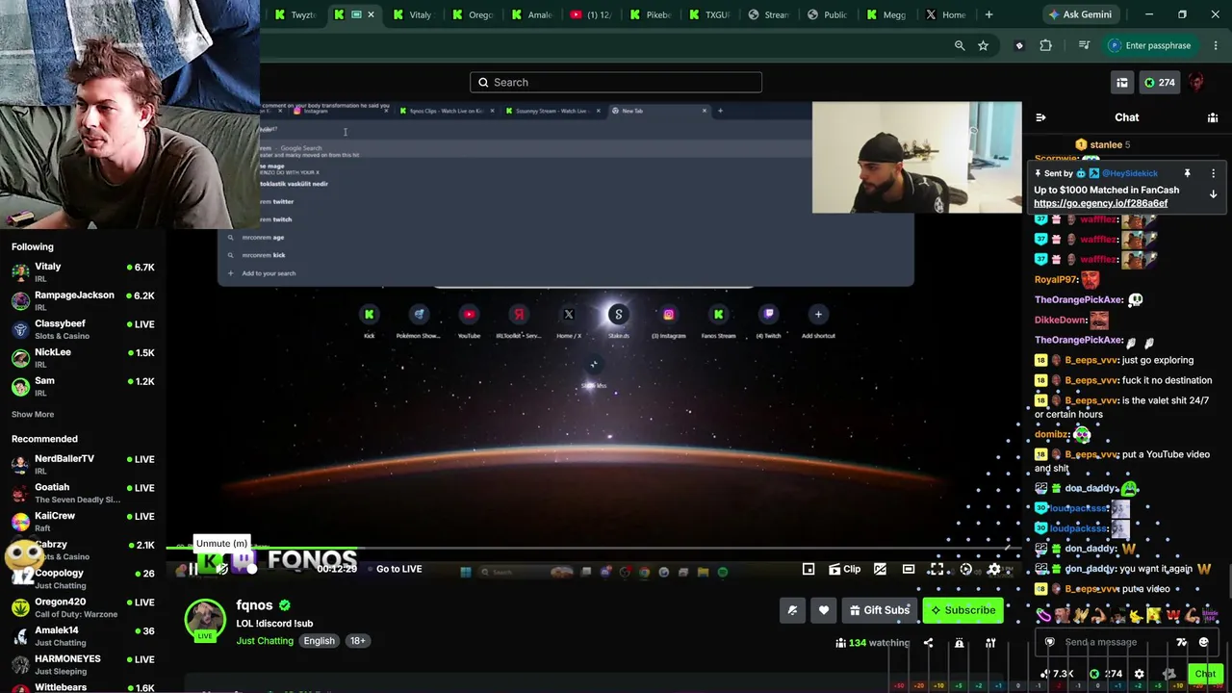This screenshot has height=693, width=1232.
Task: Click the Kicks icon left of Send a message
Action: coord(1049,642)
